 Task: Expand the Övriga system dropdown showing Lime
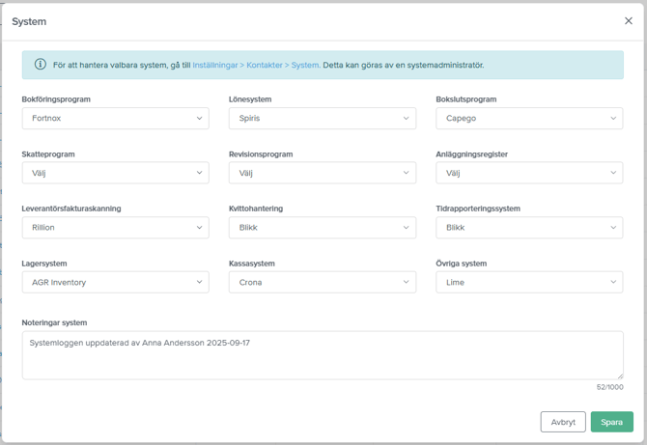pyautogui.click(x=528, y=283)
